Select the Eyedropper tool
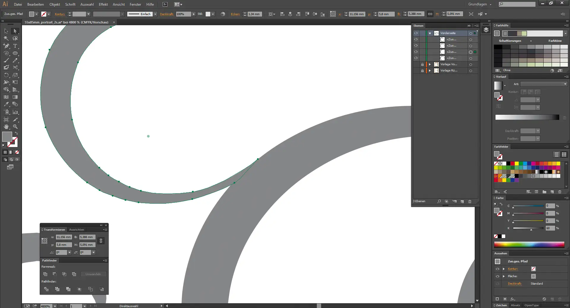This screenshot has height=308, width=570. (6, 104)
